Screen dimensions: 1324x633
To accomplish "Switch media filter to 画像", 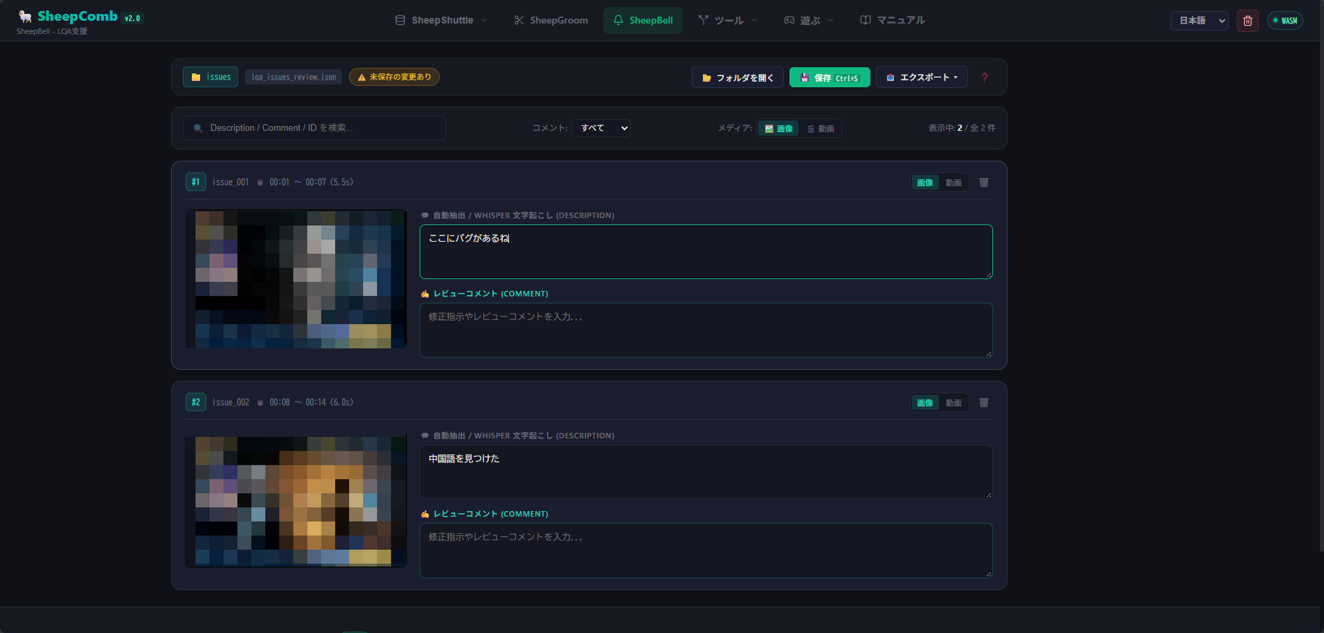I will click(778, 128).
